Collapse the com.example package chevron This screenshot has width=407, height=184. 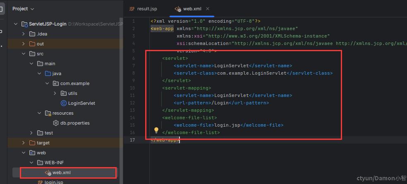point(47,83)
